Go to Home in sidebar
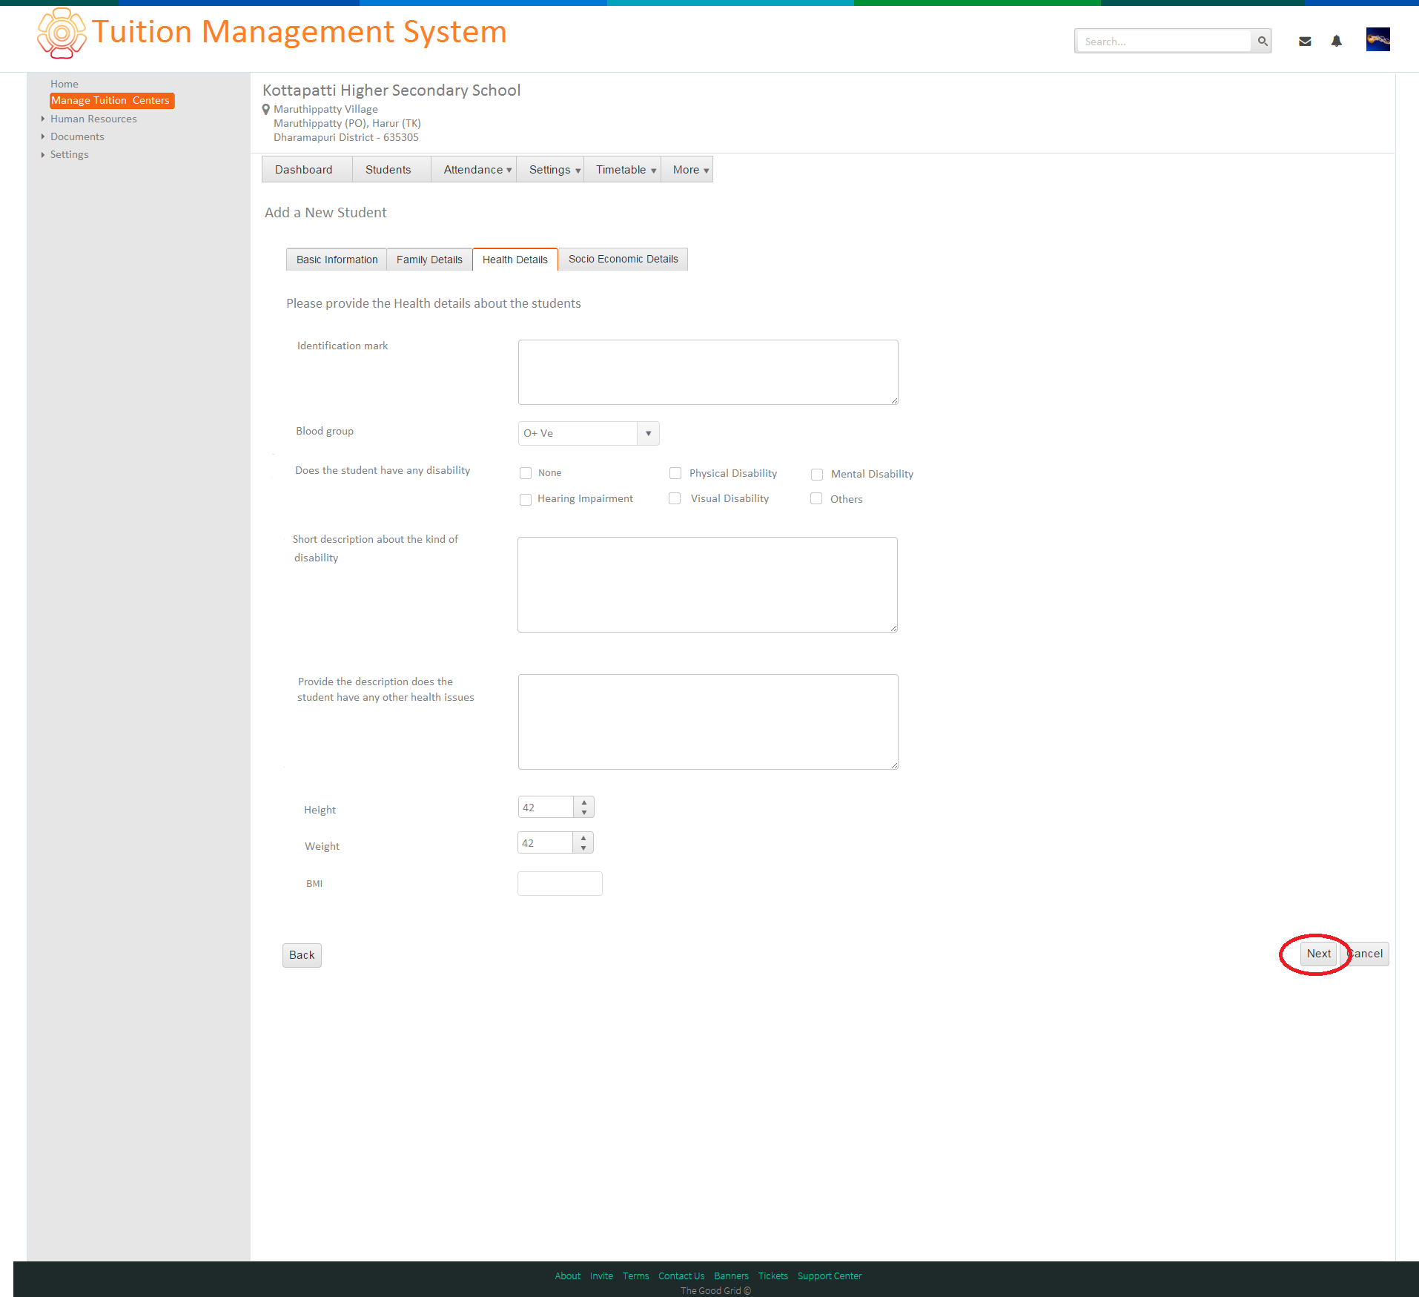 point(64,84)
